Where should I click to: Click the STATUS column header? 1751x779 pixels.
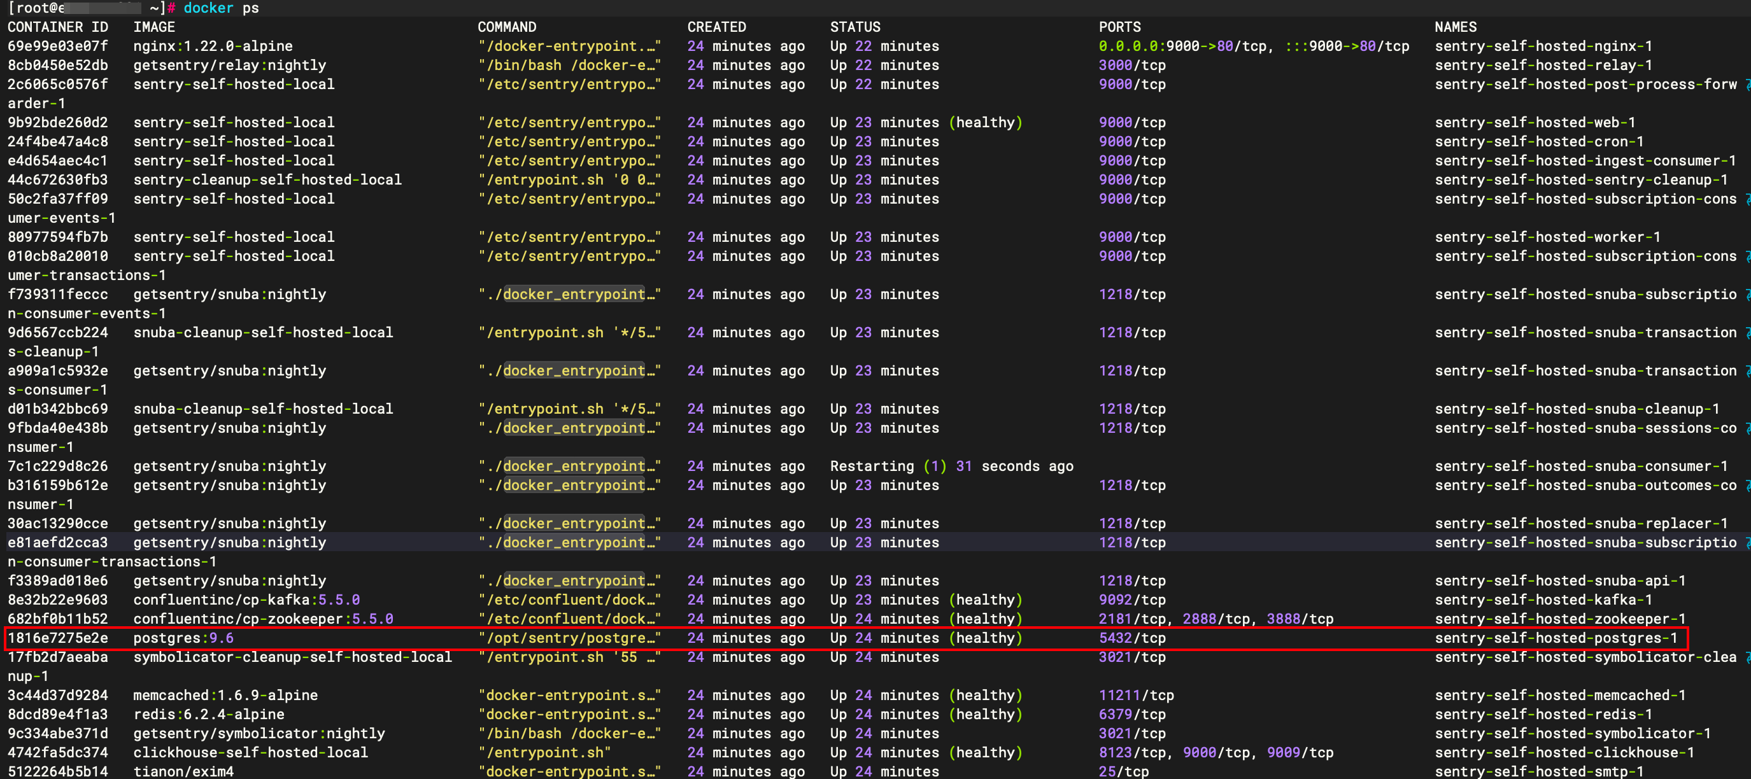click(855, 27)
